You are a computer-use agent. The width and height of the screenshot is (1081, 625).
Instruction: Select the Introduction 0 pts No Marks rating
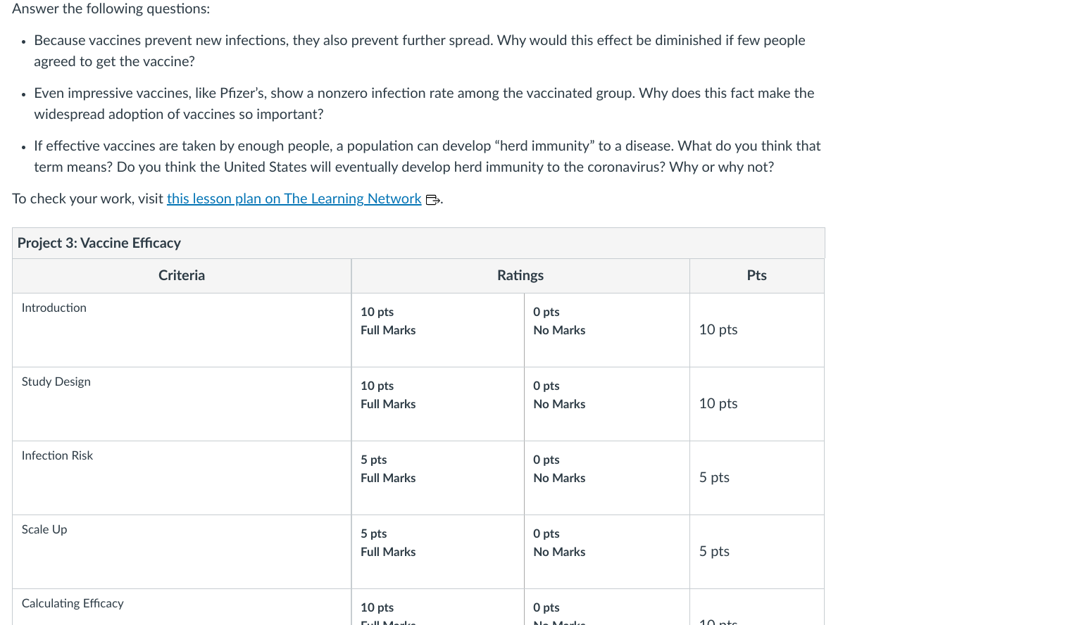(606, 330)
